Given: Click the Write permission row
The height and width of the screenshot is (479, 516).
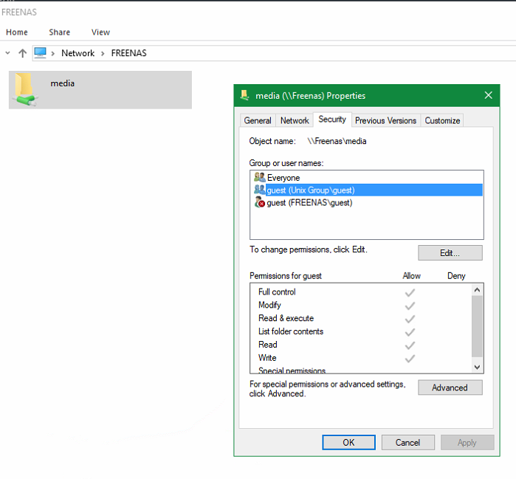Looking at the screenshot, I should 360,358.
